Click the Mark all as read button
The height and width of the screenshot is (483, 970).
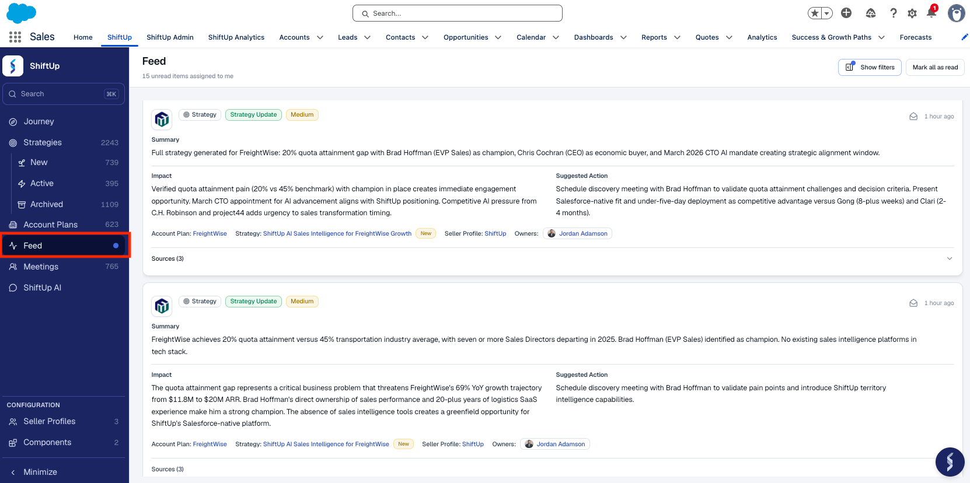[935, 67]
